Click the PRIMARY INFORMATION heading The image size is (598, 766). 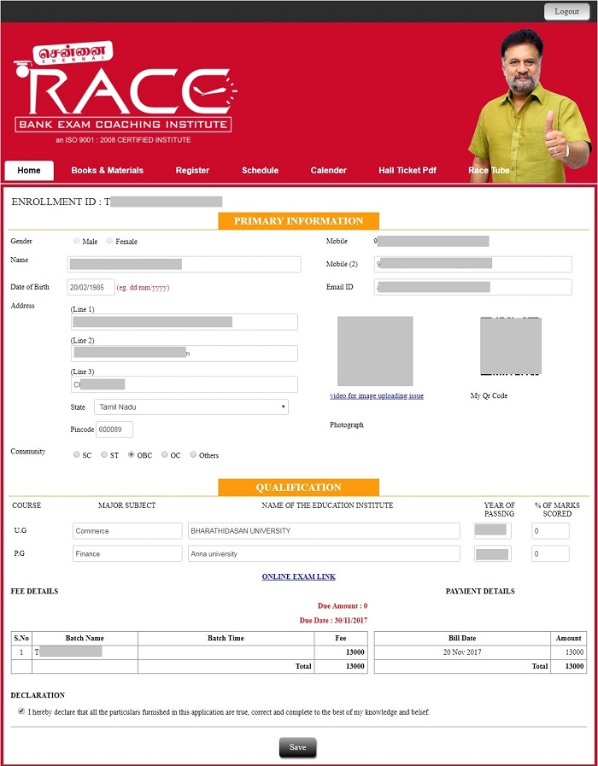click(298, 221)
